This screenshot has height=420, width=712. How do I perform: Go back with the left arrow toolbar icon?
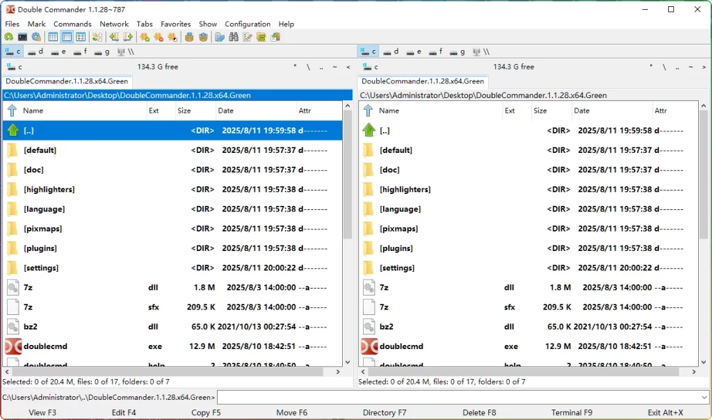click(x=114, y=38)
